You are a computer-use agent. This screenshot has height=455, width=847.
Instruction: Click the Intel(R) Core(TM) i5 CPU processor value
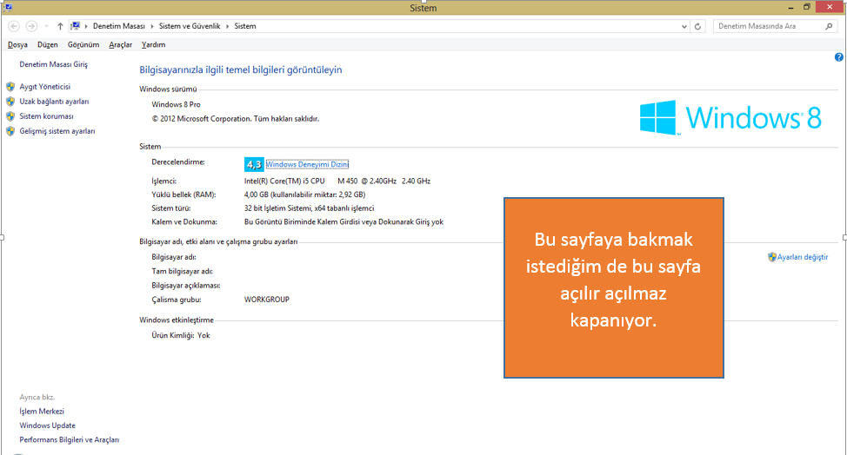(x=337, y=181)
